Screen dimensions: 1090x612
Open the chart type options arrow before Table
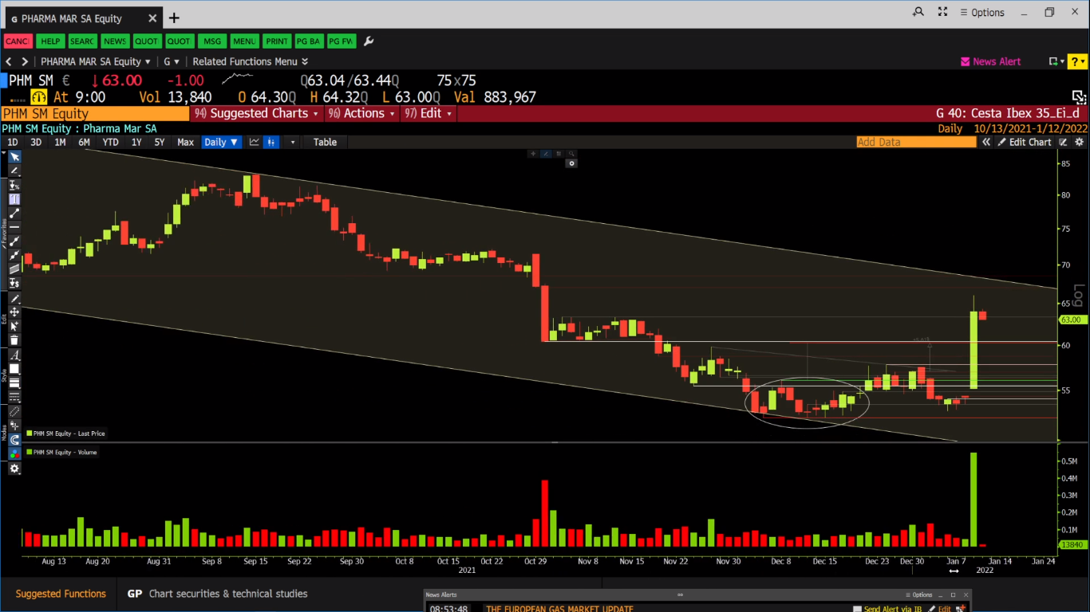(x=293, y=142)
